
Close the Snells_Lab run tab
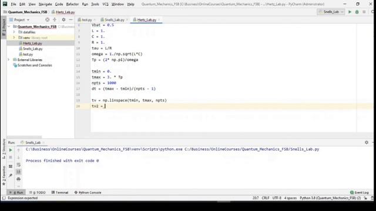pos(44,142)
